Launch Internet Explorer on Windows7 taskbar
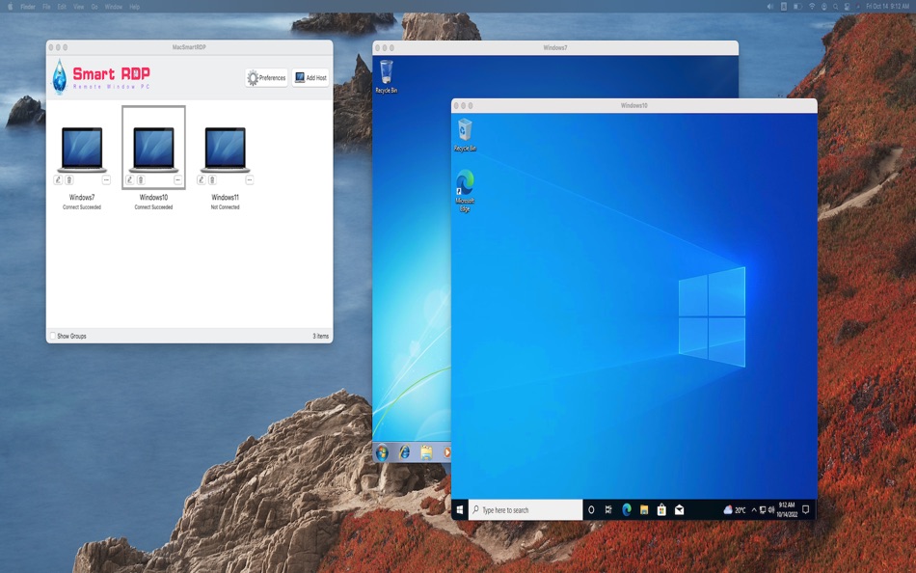Screen dimensions: 916x573 (404, 452)
